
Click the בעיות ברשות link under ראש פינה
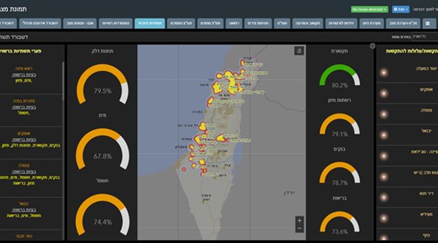[x=24, y=75]
